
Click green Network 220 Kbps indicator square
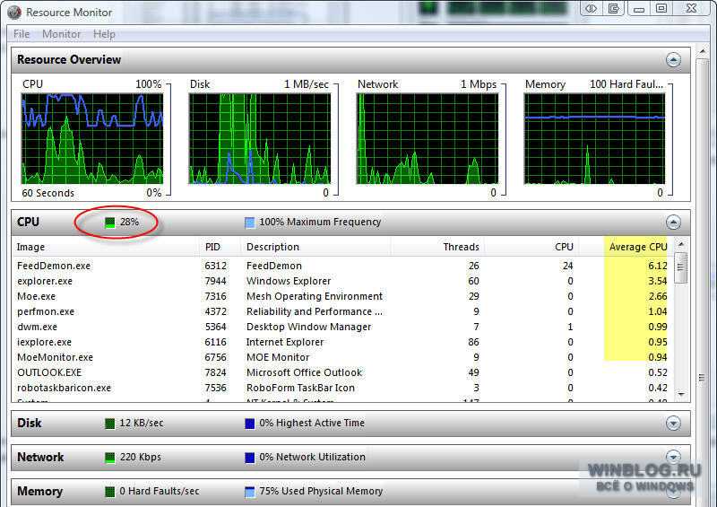[x=109, y=458]
